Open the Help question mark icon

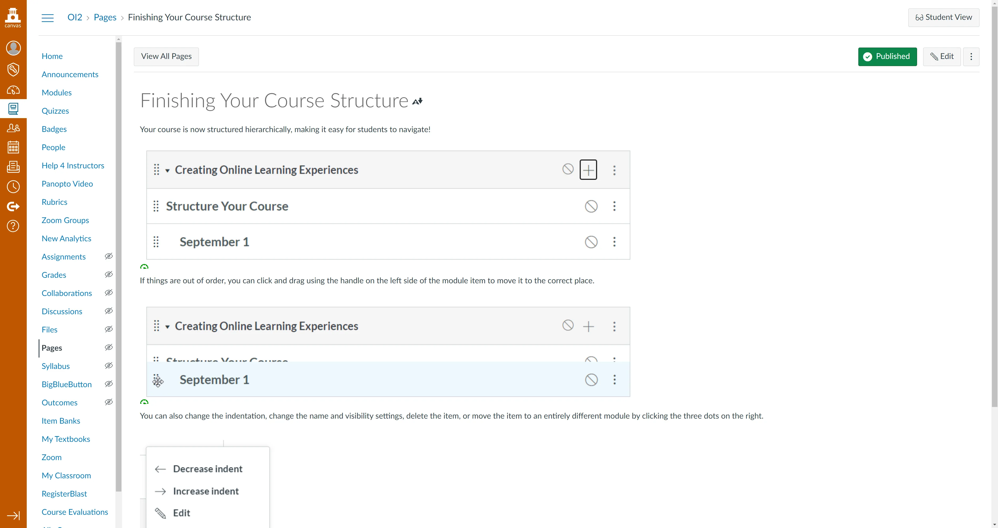(x=13, y=226)
